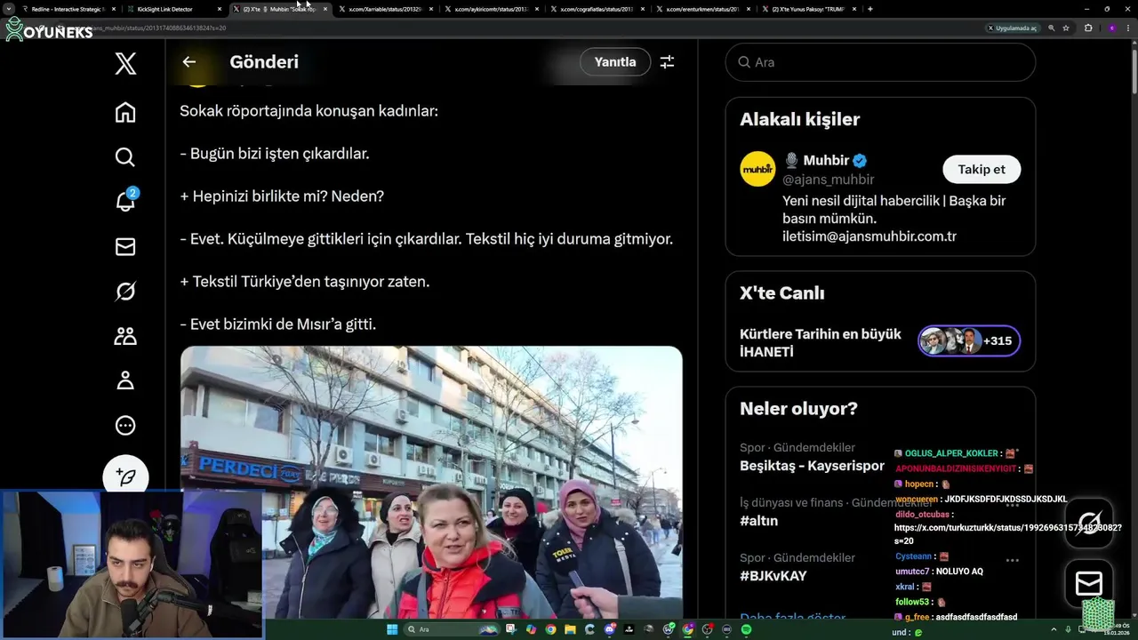Open floating Grok button at right
Viewport: 1138px width, 640px height.
1089,523
